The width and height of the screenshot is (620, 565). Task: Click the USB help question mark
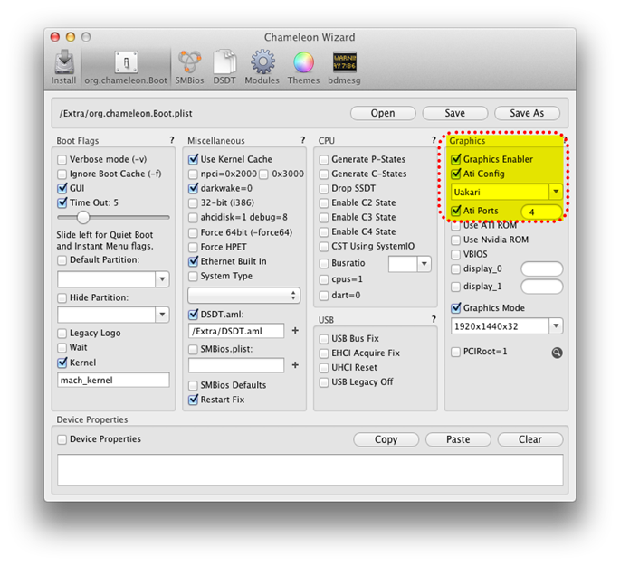pyautogui.click(x=434, y=318)
